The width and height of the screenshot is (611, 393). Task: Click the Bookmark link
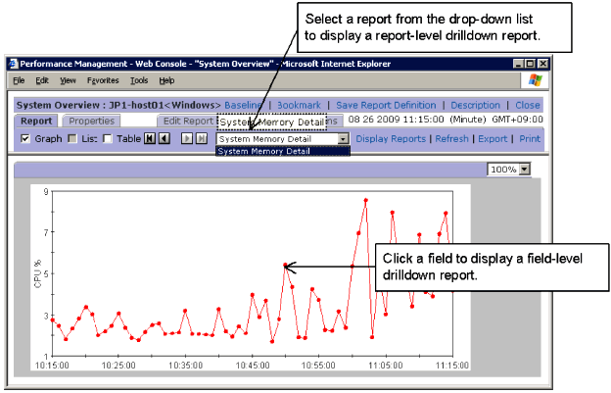[x=299, y=105]
